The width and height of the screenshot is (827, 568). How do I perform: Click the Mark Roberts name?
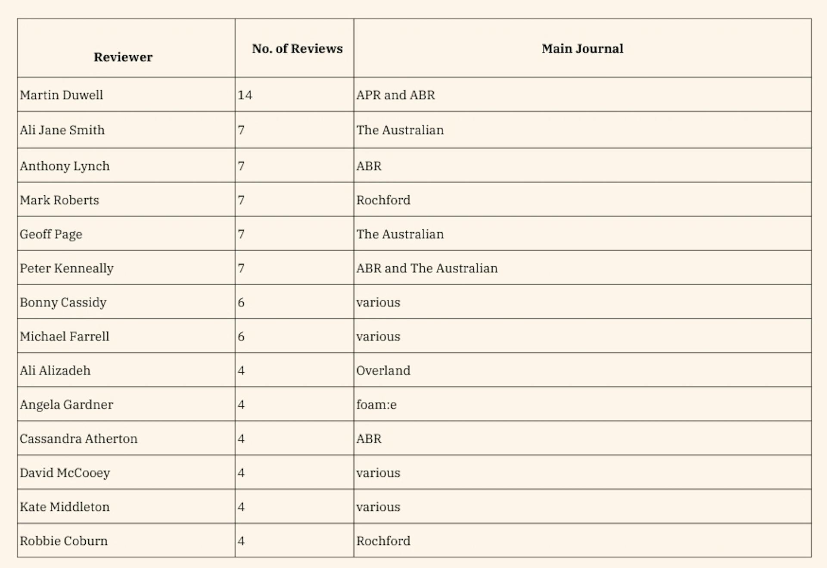59,200
